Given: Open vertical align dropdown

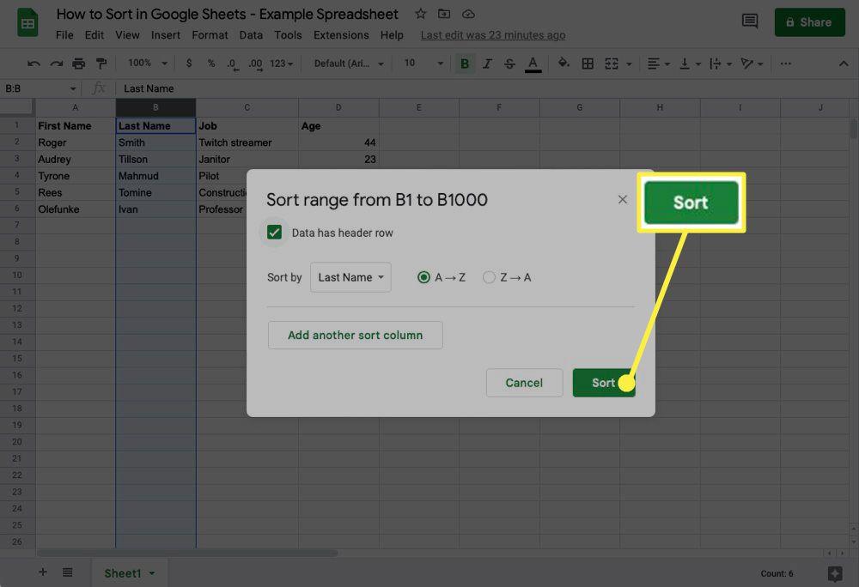Looking at the screenshot, I should (690, 64).
